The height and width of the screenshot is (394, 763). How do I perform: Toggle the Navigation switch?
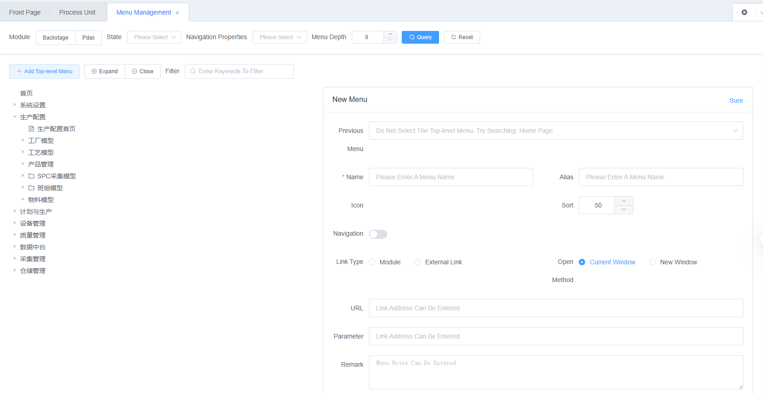point(378,234)
